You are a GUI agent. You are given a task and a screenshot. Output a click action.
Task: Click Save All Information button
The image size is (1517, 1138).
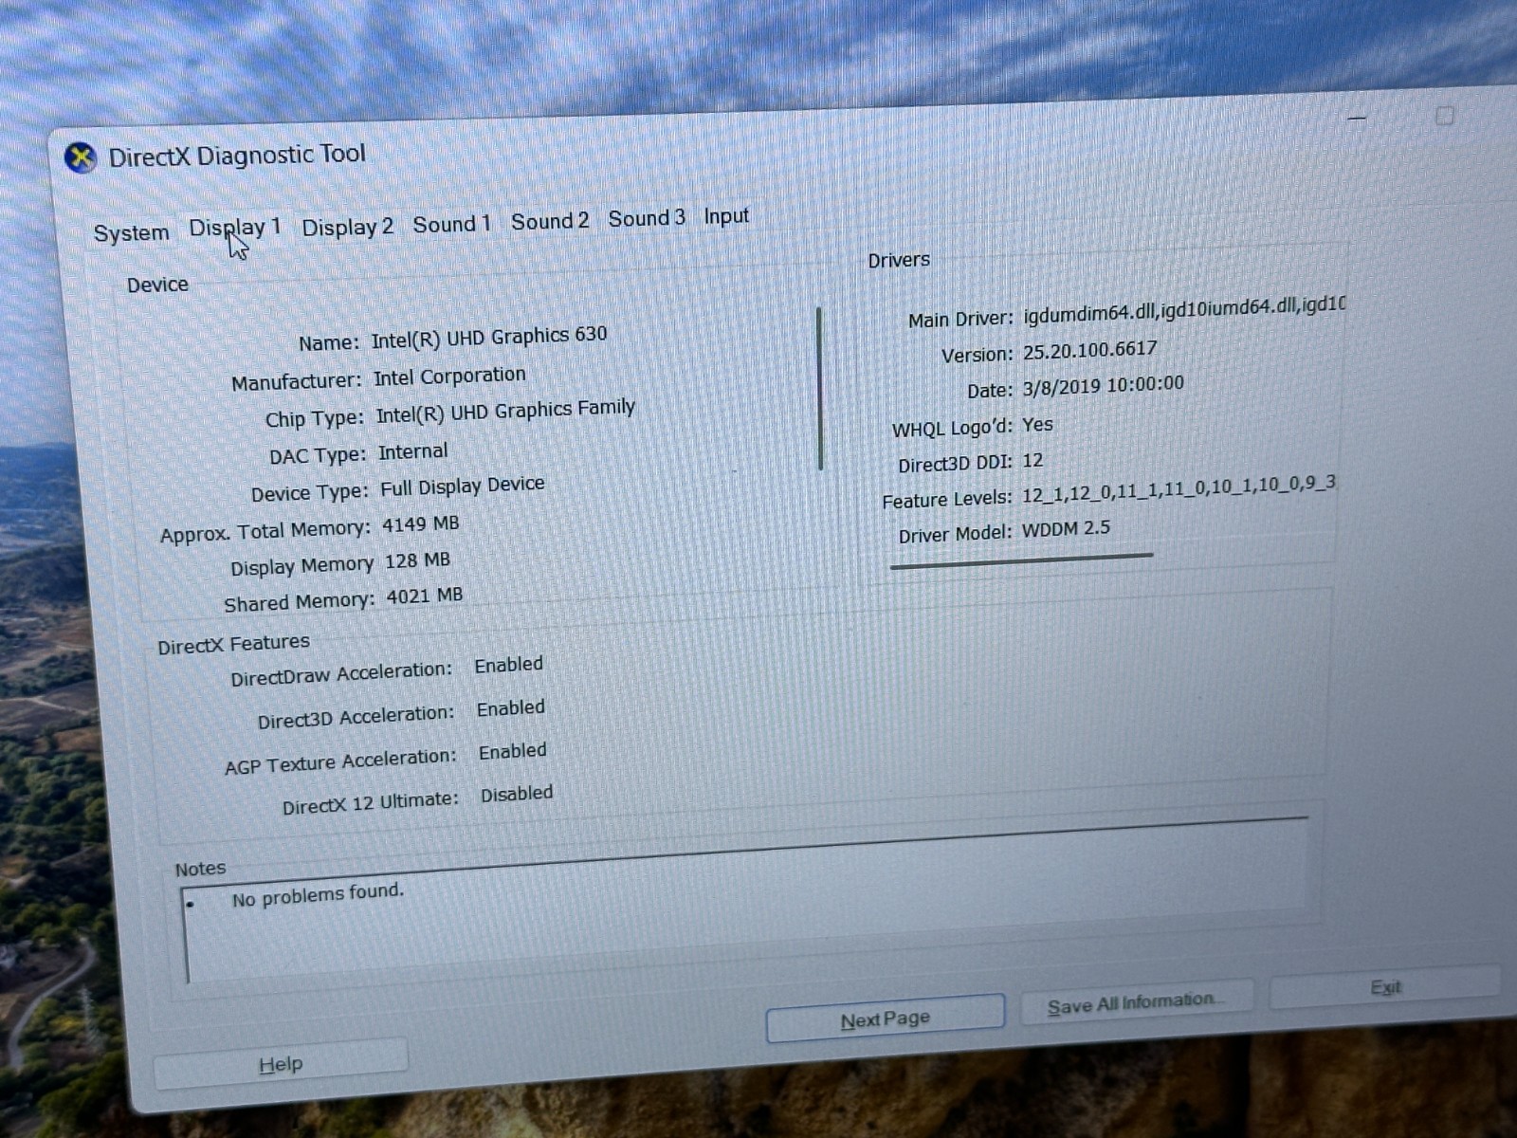coord(1136,1003)
